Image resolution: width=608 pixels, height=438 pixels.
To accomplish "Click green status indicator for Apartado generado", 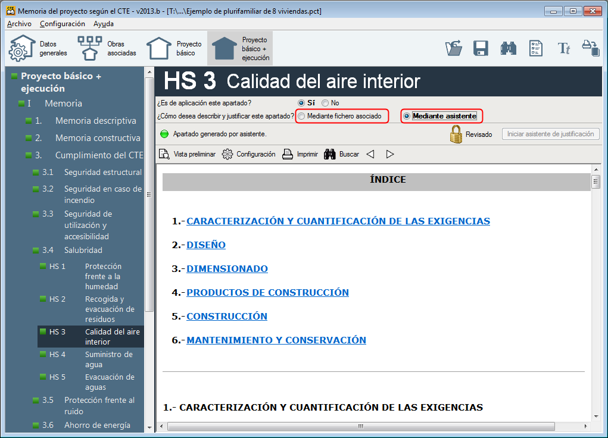I will click(x=164, y=134).
